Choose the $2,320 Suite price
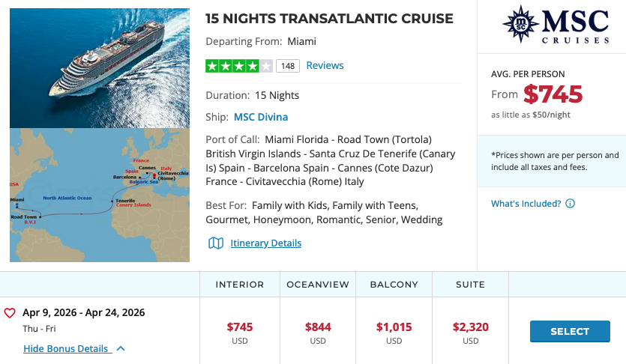 point(471,327)
